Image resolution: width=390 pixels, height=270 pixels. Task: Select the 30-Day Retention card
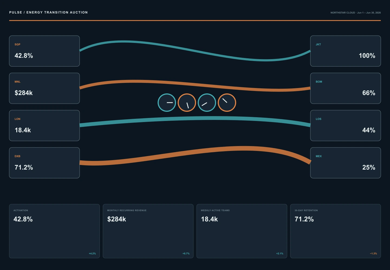tap(336, 231)
